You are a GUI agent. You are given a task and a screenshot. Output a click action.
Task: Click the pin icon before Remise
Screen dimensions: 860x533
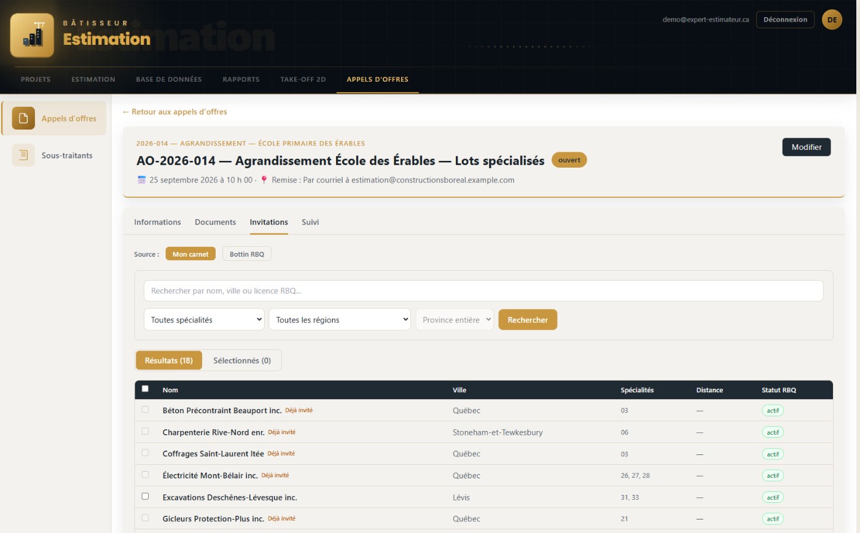[x=264, y=180]
